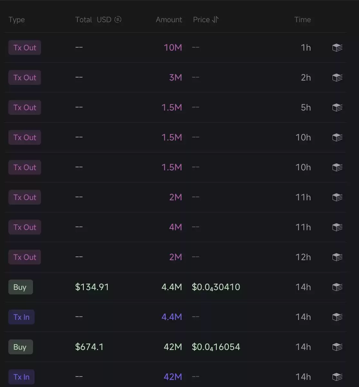
Task: Toggle Price sort order arrows
Action: (215, 20)
